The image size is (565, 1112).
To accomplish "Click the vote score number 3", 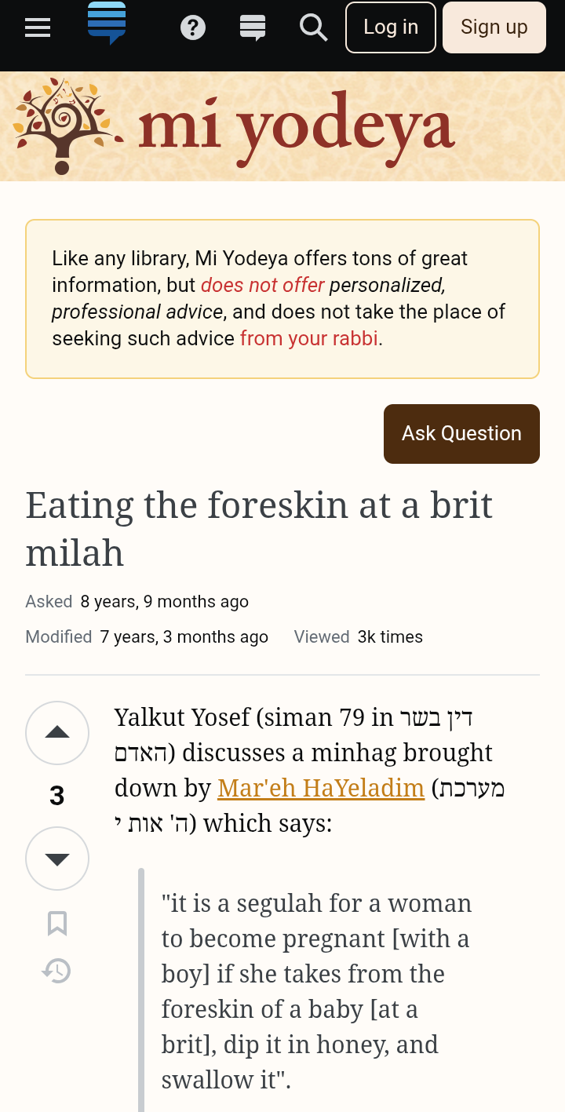I will pyautogui.click(x=57, y=796).
